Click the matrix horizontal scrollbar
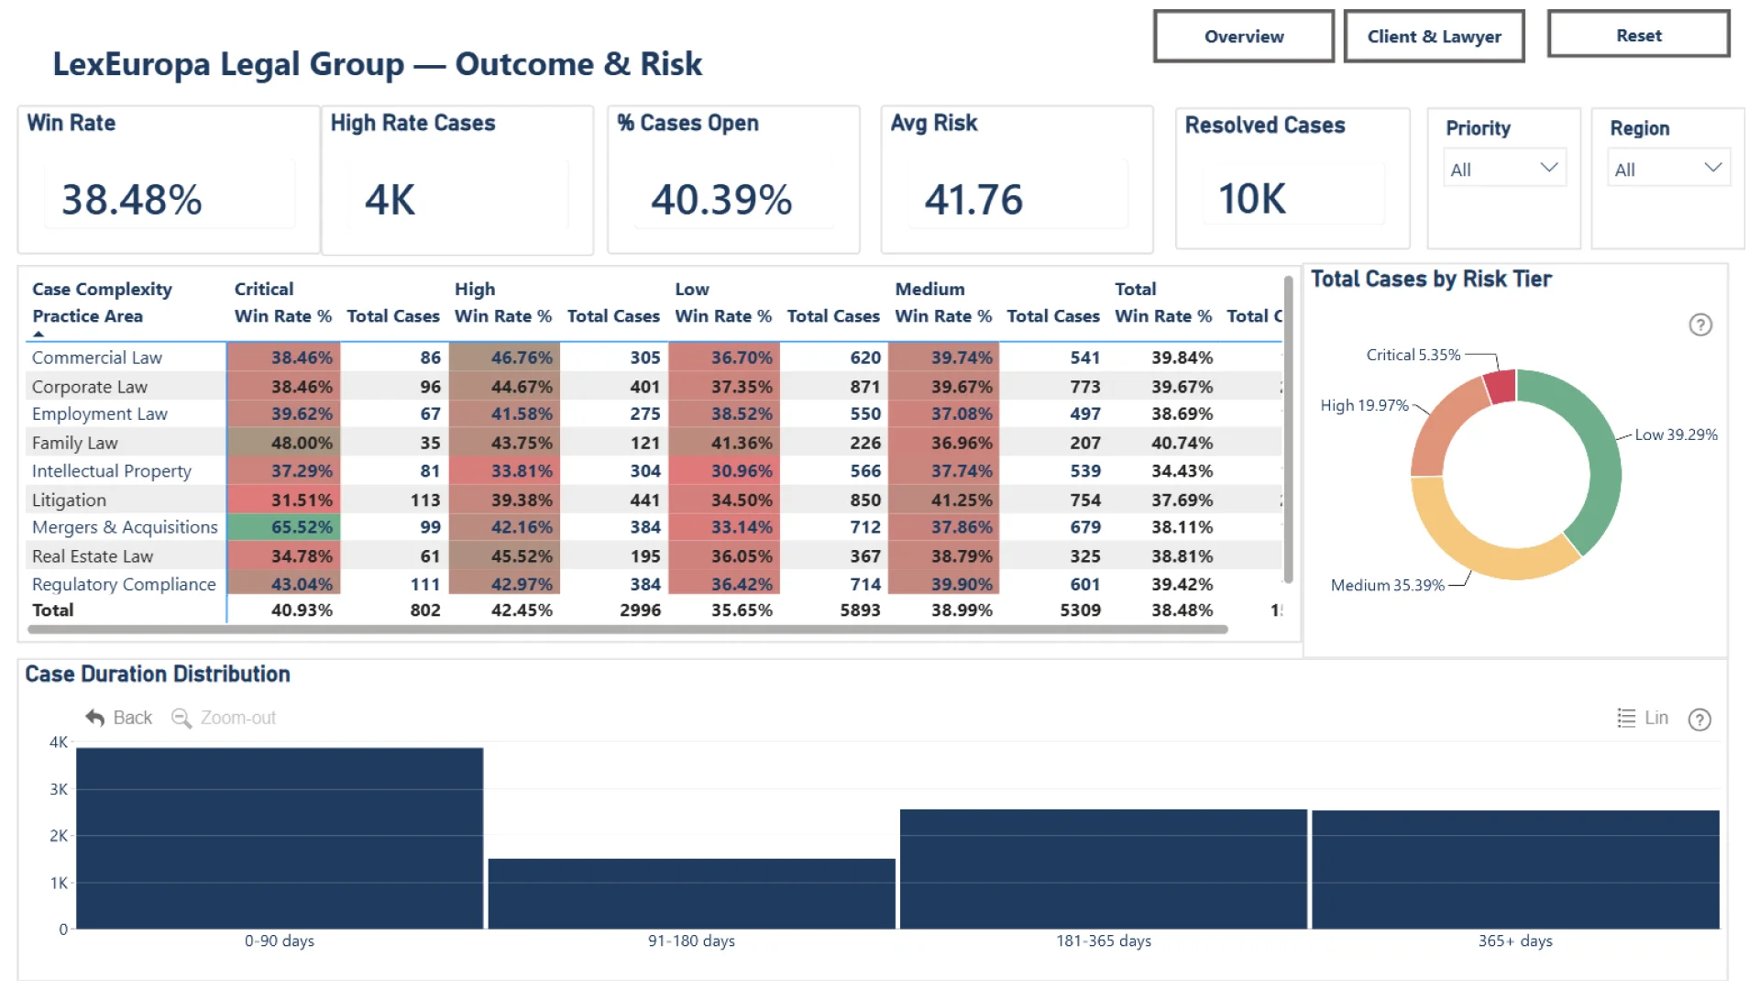This screenshot has width=1760, height=990. (628, 630)
